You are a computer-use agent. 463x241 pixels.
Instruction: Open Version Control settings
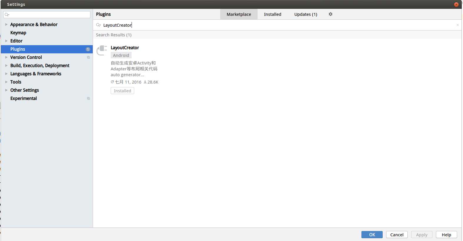tap(26, 57)
